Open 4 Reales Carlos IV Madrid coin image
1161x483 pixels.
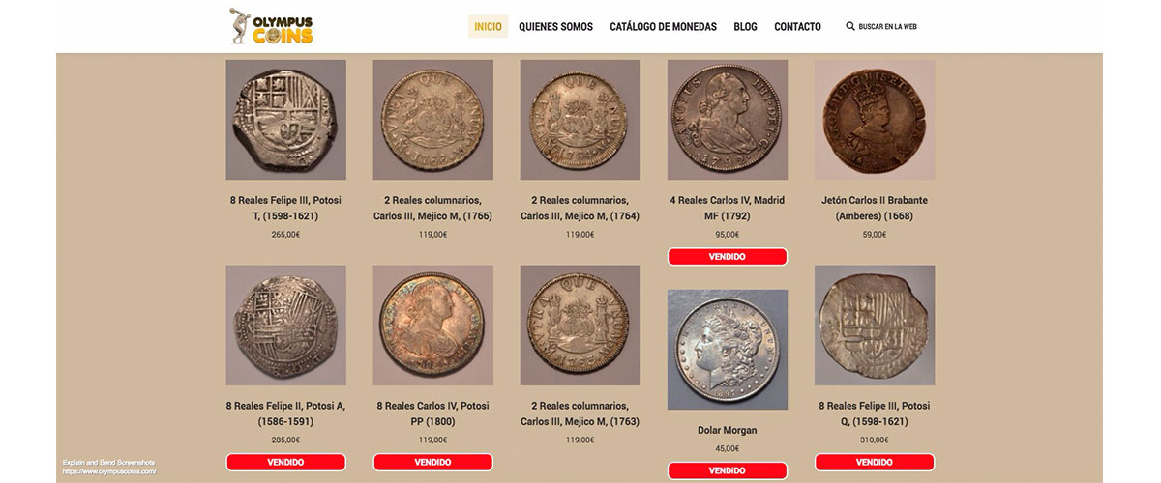(x=728, y=120)
